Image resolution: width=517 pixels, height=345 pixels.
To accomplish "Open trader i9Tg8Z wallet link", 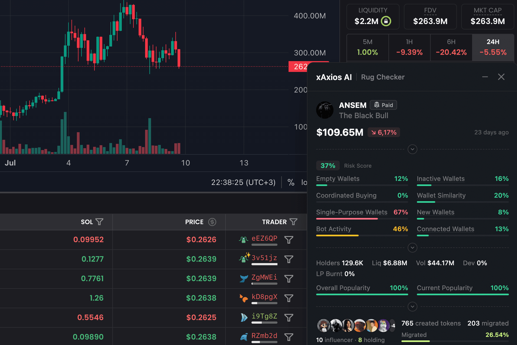I will click(x=264, y=316).
